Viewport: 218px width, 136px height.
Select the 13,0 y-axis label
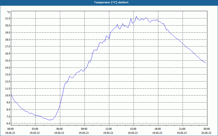click(8, 74)
